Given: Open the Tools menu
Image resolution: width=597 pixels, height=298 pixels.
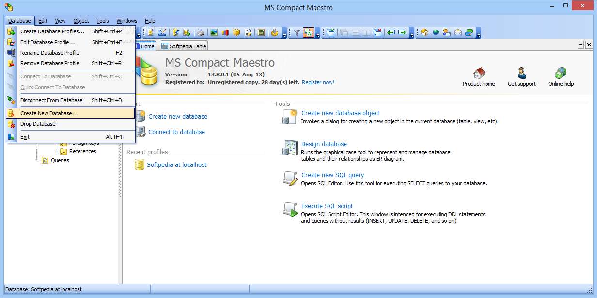Looking at the screenshot, I should click(x=103, y=21).
